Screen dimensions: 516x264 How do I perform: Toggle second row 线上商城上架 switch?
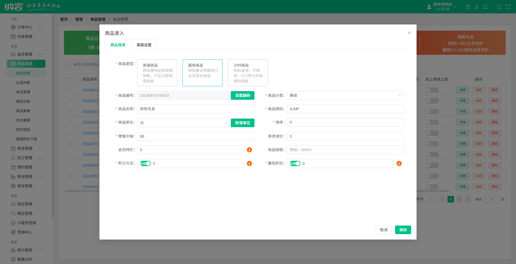tap(432, 101)
